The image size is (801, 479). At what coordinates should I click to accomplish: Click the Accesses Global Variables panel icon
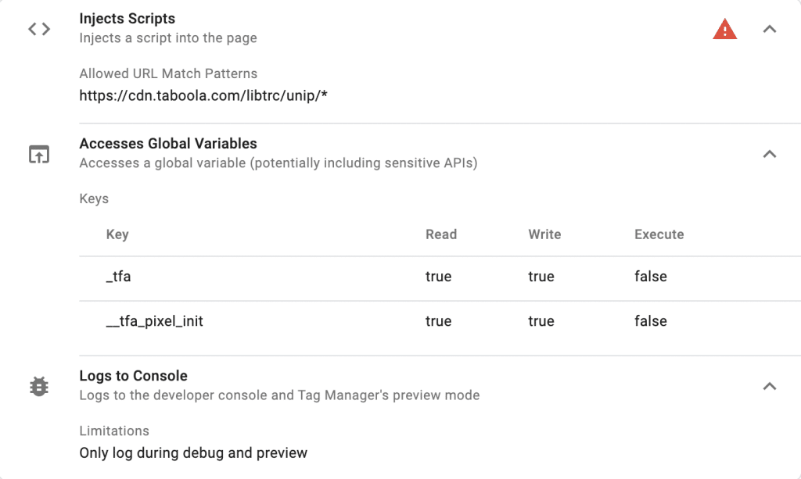click(38, 153)
